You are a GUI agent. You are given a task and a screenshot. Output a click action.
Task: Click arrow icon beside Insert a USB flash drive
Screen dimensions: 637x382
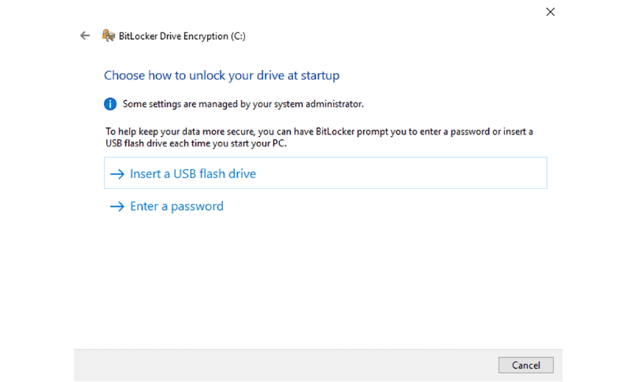117,174
